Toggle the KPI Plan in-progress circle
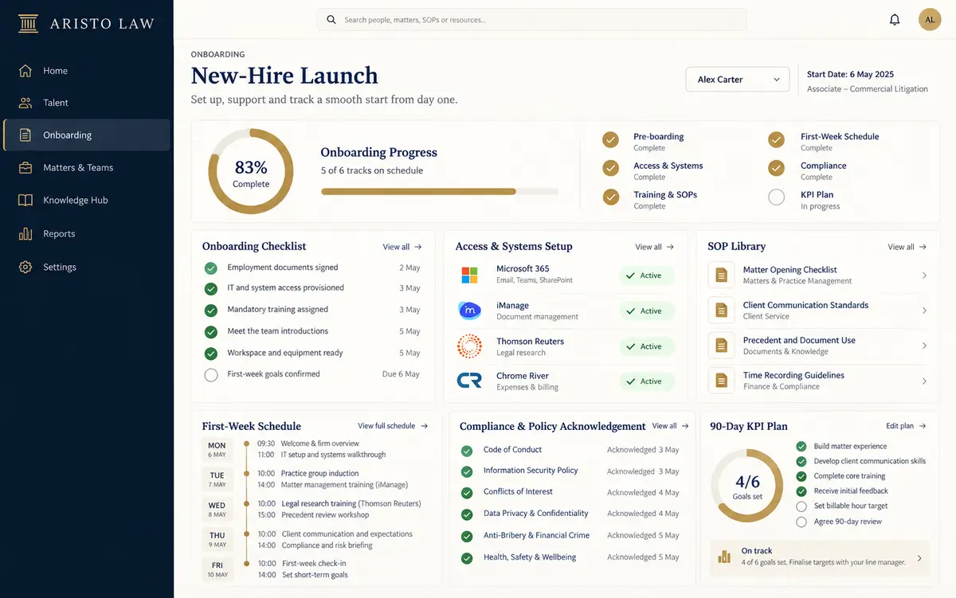Viewport: 956px width, 598px height. (x=776, y=197)
